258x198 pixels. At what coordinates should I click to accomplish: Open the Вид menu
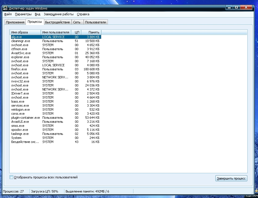click(x=37, y=14)
